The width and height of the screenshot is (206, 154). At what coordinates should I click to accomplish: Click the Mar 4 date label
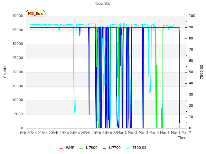(154, 133)
